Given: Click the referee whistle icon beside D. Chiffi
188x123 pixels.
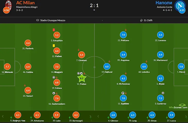Looking at the screenshot, I should 141,20.
